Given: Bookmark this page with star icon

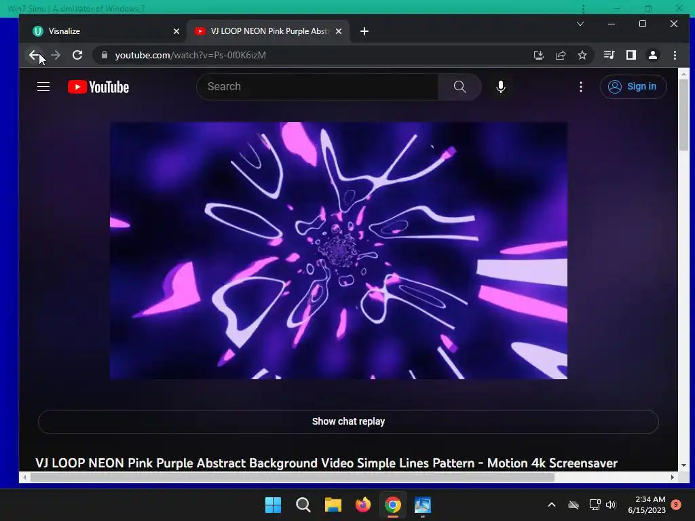Looking at the screenshot, I should (582, 55).
